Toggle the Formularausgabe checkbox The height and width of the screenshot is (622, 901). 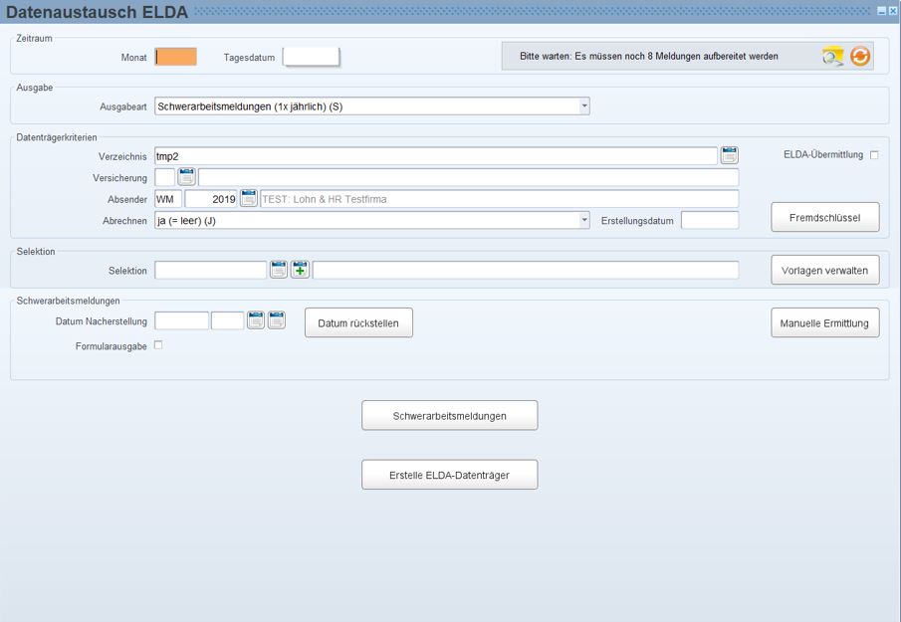click(x=158, y=345)
